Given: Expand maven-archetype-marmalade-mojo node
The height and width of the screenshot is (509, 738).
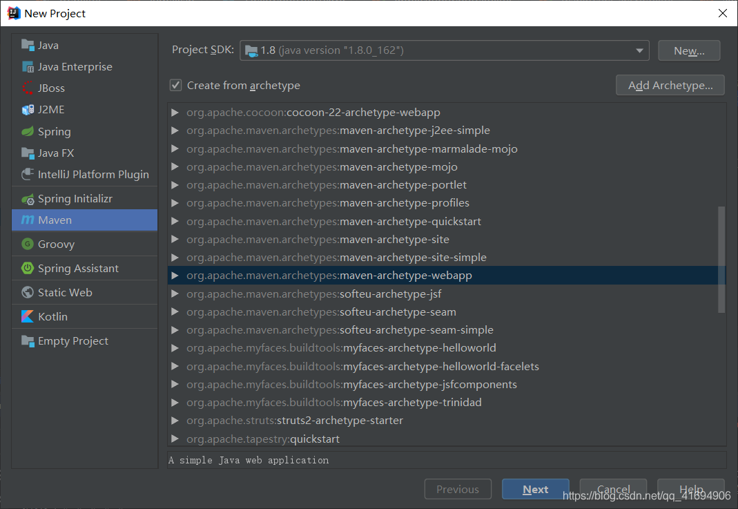Looking at the screenshot, I should pos(175,148).
